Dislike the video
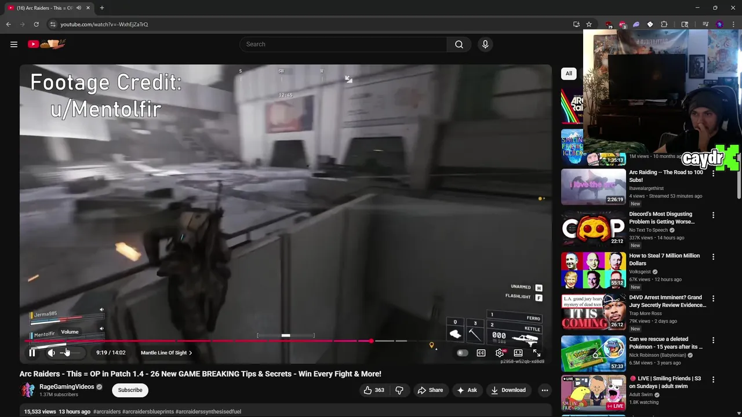The width and height of the screenshot is (742, 417). 399,390
